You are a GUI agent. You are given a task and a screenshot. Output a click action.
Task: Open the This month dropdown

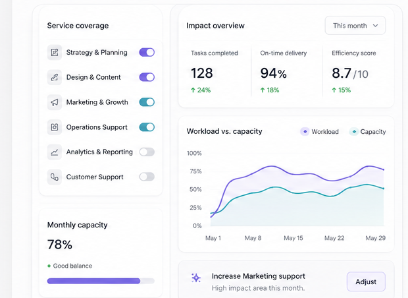coord(355,26)
